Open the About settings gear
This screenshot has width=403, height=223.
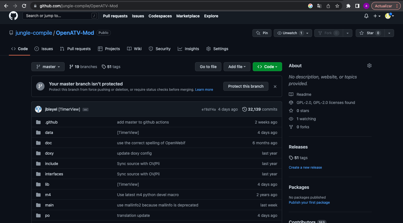pyautogui.click(x=369, y=66)
